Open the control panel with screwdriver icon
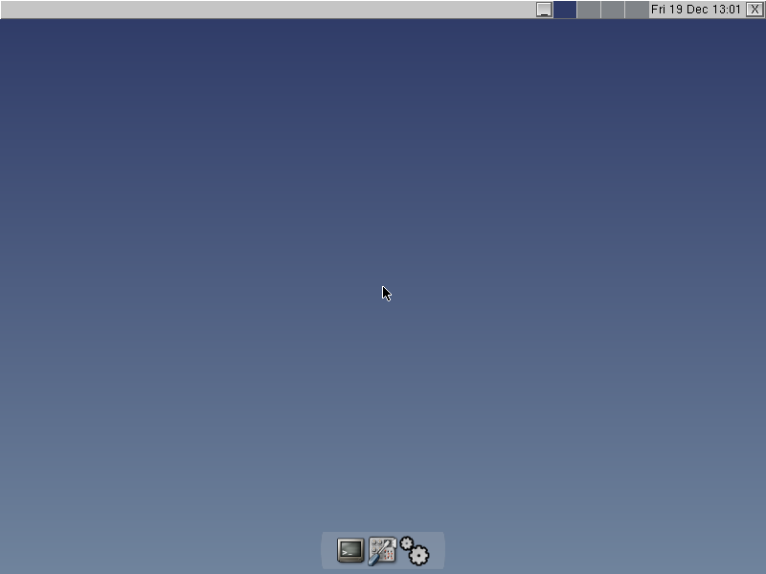This screenshot has height=574, width=766. 382,550
